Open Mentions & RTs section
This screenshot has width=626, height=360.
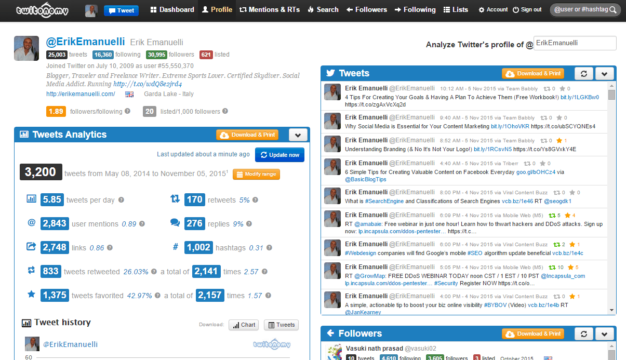270,9
